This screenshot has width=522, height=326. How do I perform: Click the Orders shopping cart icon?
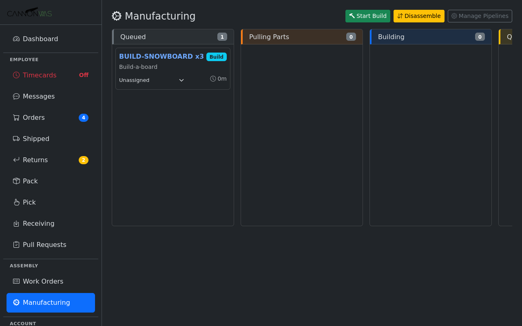(16, 118)
